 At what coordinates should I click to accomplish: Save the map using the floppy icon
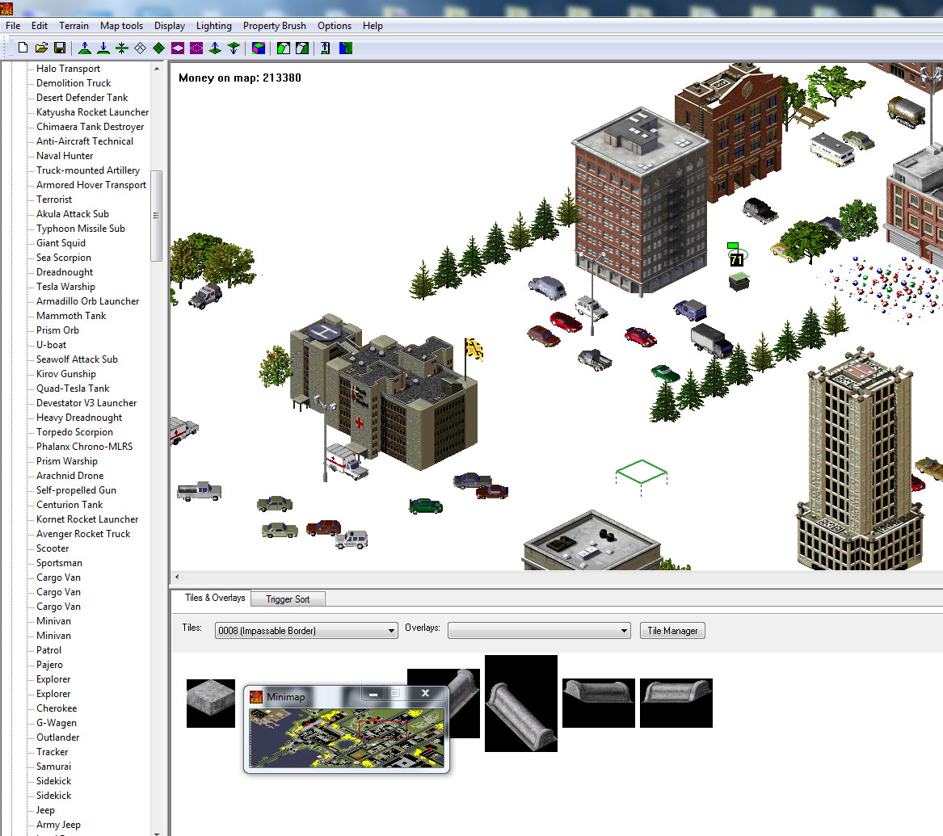point(60,48)
